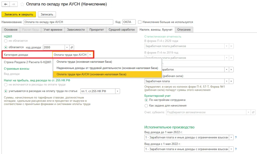This screenshot has height=154, width=257.
Task: Open the 'Приоритет' tab
Action: pyautogui.click(x=97, y=30)
